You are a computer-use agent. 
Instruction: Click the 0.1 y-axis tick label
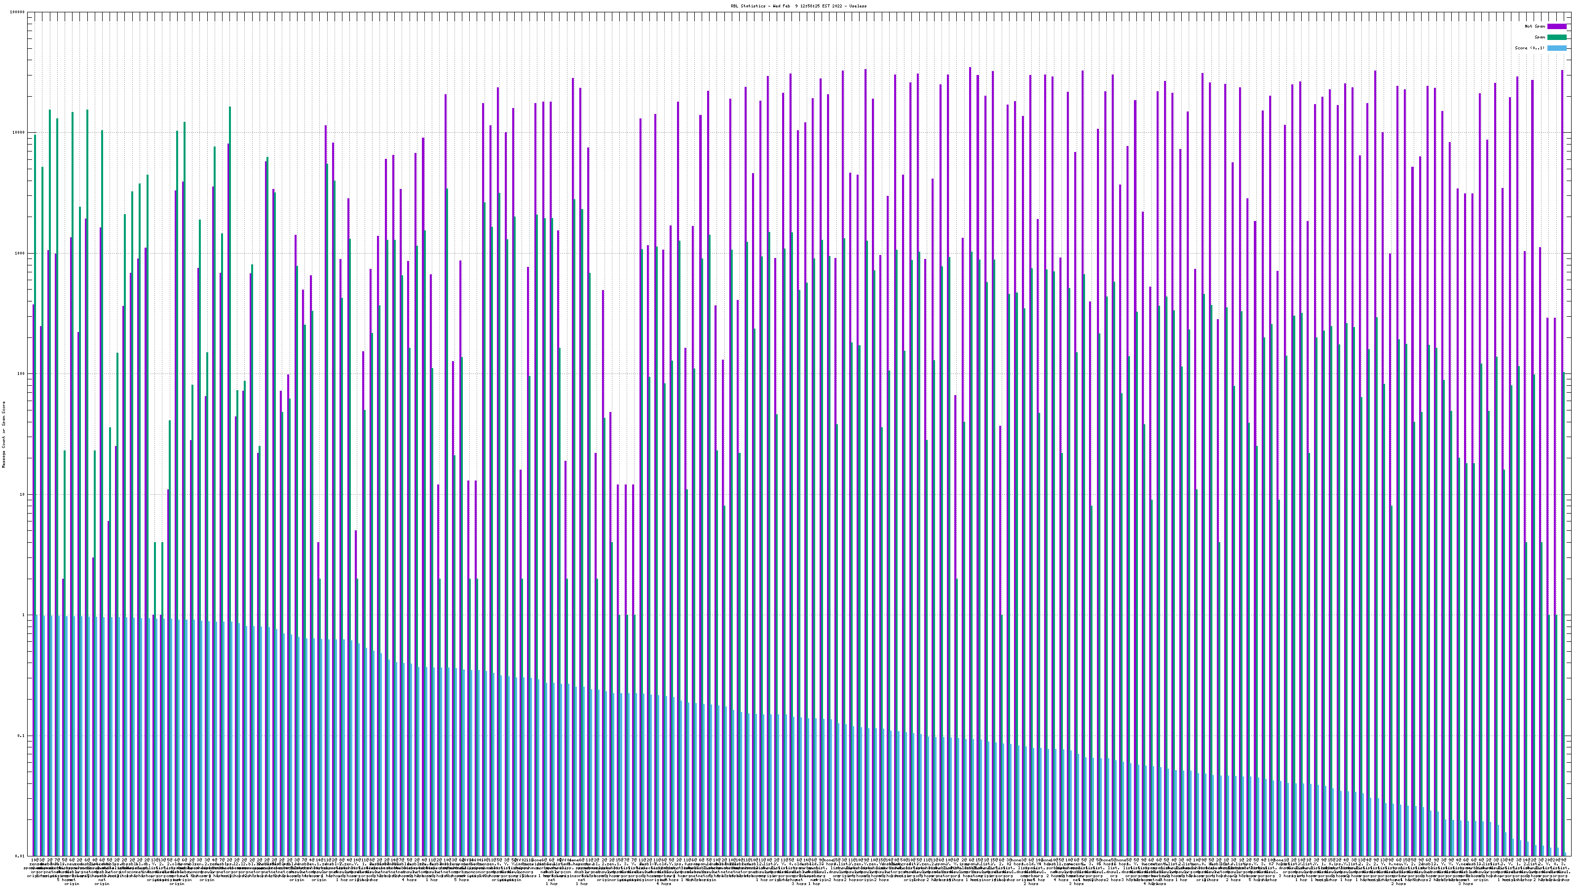(21, 736)
